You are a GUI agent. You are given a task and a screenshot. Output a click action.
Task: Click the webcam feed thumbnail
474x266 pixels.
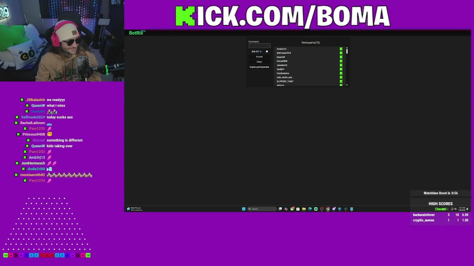(62, 41)
